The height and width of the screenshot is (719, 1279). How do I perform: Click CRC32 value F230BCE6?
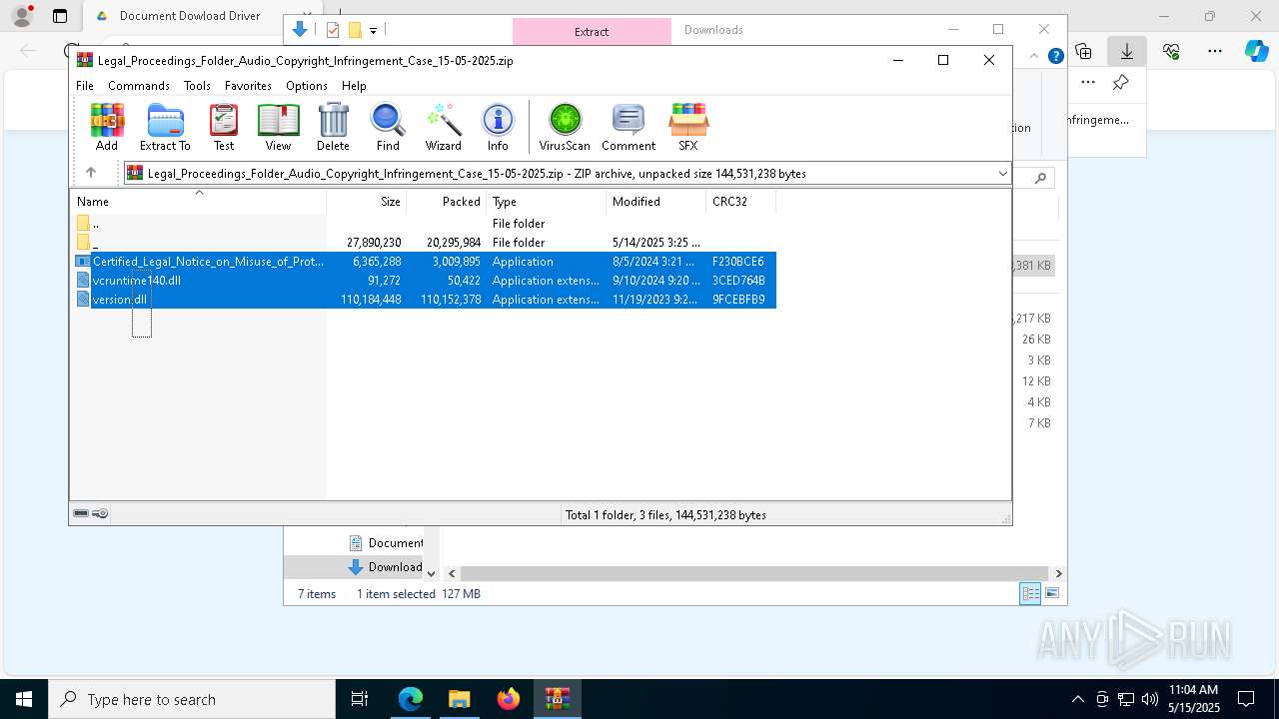738,262
